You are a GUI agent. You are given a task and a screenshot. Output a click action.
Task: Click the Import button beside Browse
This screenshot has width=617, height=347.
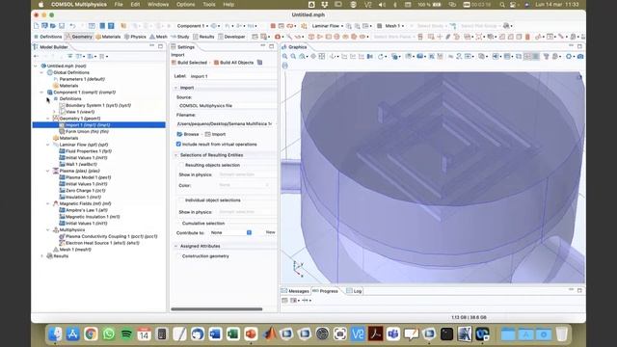(x=216, y=134)
